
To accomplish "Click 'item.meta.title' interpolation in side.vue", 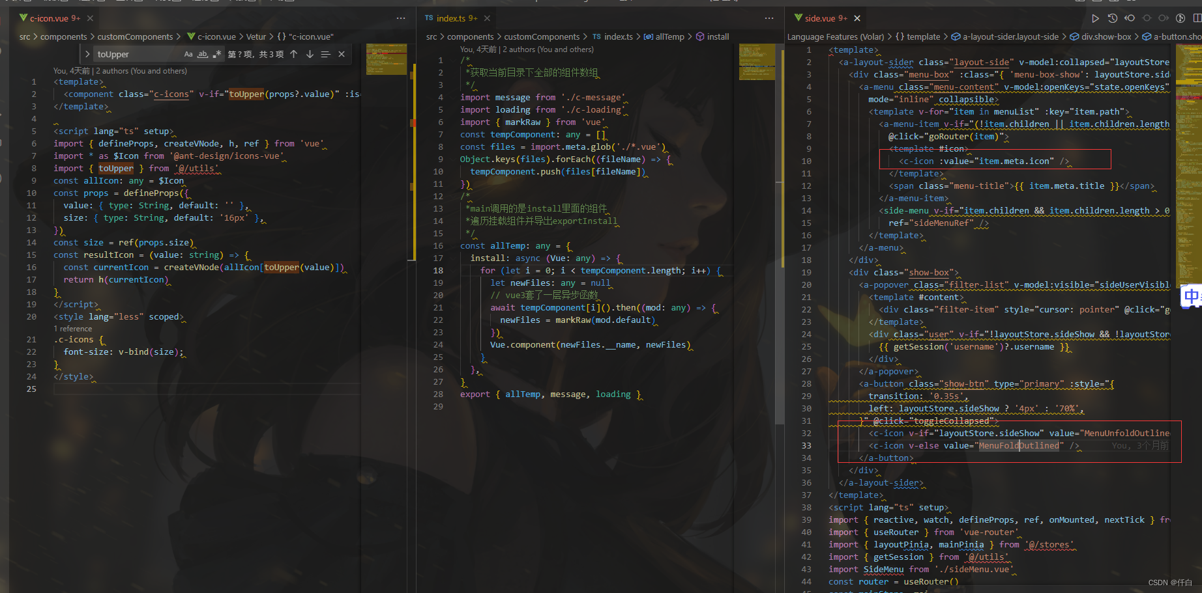I will coord(1067,186).
